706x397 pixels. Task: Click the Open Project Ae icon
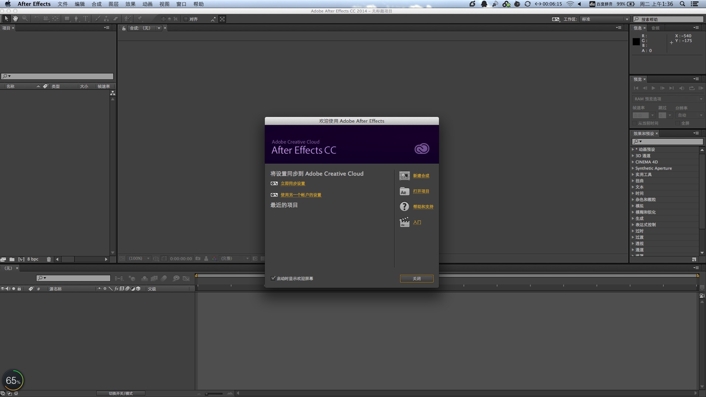pos(404,191)
